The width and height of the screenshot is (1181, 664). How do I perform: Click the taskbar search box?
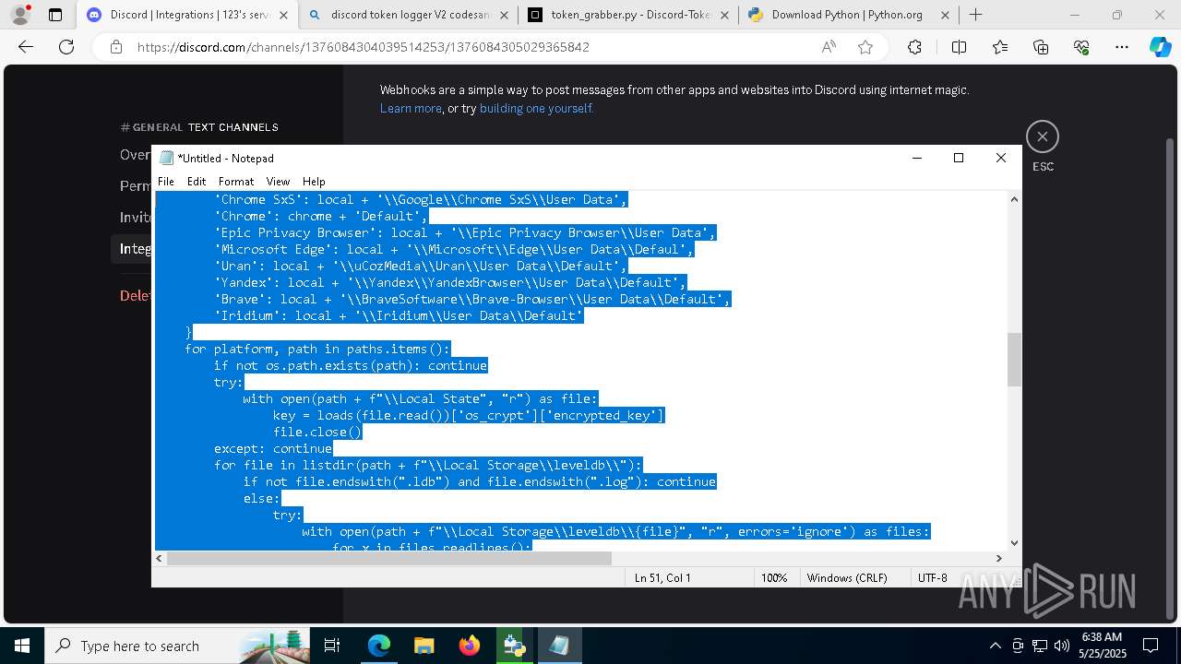tap(176, 646)
